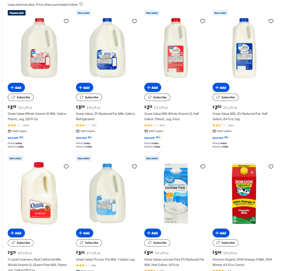
Task: Favorite the Whole Vitamin D half gallon
Action: pyautogui.click(x=203, y=21)
